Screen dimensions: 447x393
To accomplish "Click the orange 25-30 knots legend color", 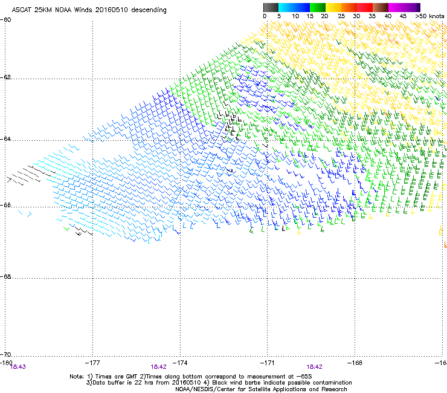I will click(x=349, y=7).
